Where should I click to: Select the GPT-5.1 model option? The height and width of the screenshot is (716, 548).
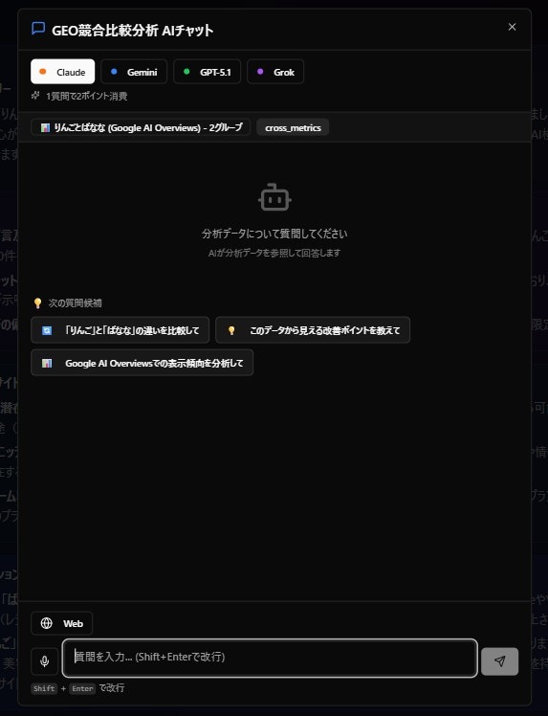[x=208, y=72]
